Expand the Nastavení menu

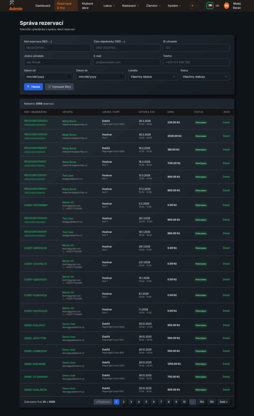130,6
